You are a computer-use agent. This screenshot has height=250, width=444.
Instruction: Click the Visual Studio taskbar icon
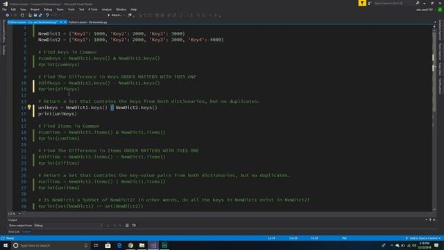pos(153,245)
